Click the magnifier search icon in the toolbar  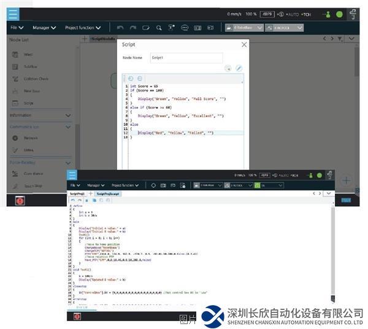(x=159, y=28)
